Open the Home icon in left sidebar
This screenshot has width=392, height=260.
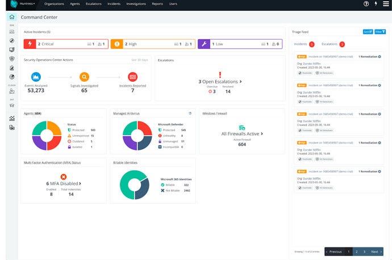click(x=11, y=17)
